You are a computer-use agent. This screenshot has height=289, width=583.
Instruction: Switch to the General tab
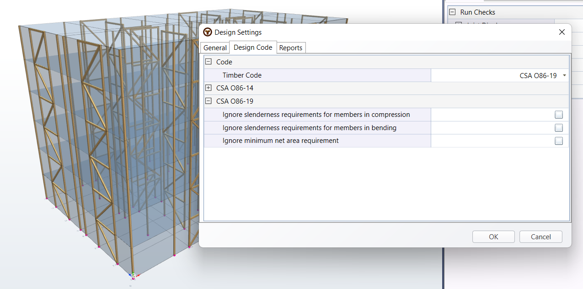coord(214,47)
